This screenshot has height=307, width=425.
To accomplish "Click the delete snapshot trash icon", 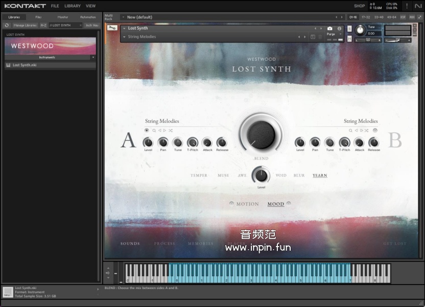I will (320, 37).
